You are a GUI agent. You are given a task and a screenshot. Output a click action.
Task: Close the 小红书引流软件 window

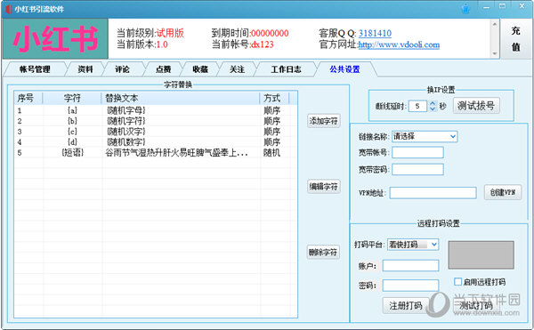(522, 6)
